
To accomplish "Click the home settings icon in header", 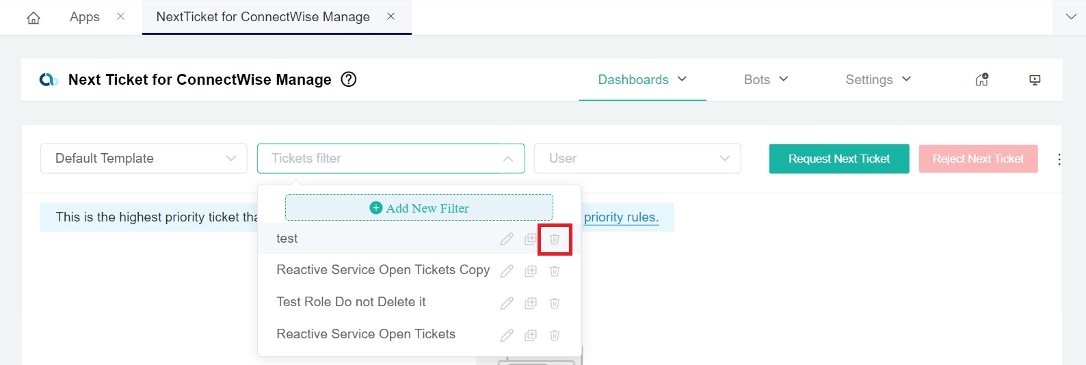I will point(981,80).
